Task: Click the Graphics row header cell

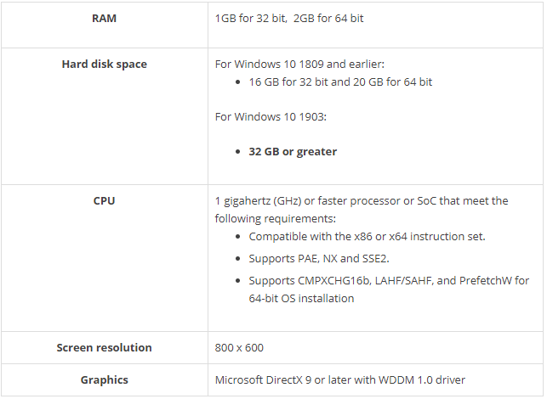Action: point(104,380)
